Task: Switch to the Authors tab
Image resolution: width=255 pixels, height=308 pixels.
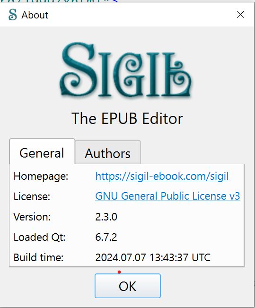Action: pos(108,152)
